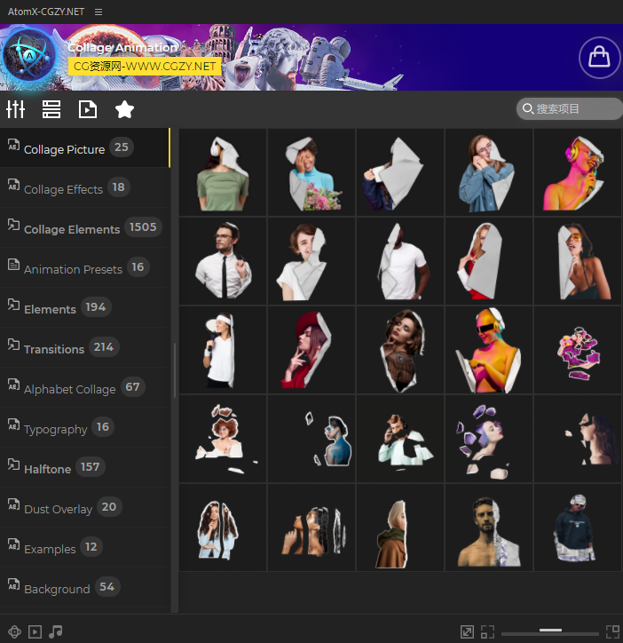Screen dimensions: 623x643
Task: Switch to the list layout icon
Action: point(51,109)
